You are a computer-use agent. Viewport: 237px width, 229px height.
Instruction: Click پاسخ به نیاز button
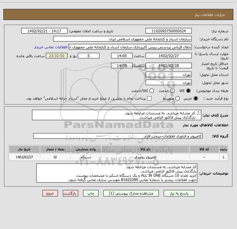tap(179, 193)
